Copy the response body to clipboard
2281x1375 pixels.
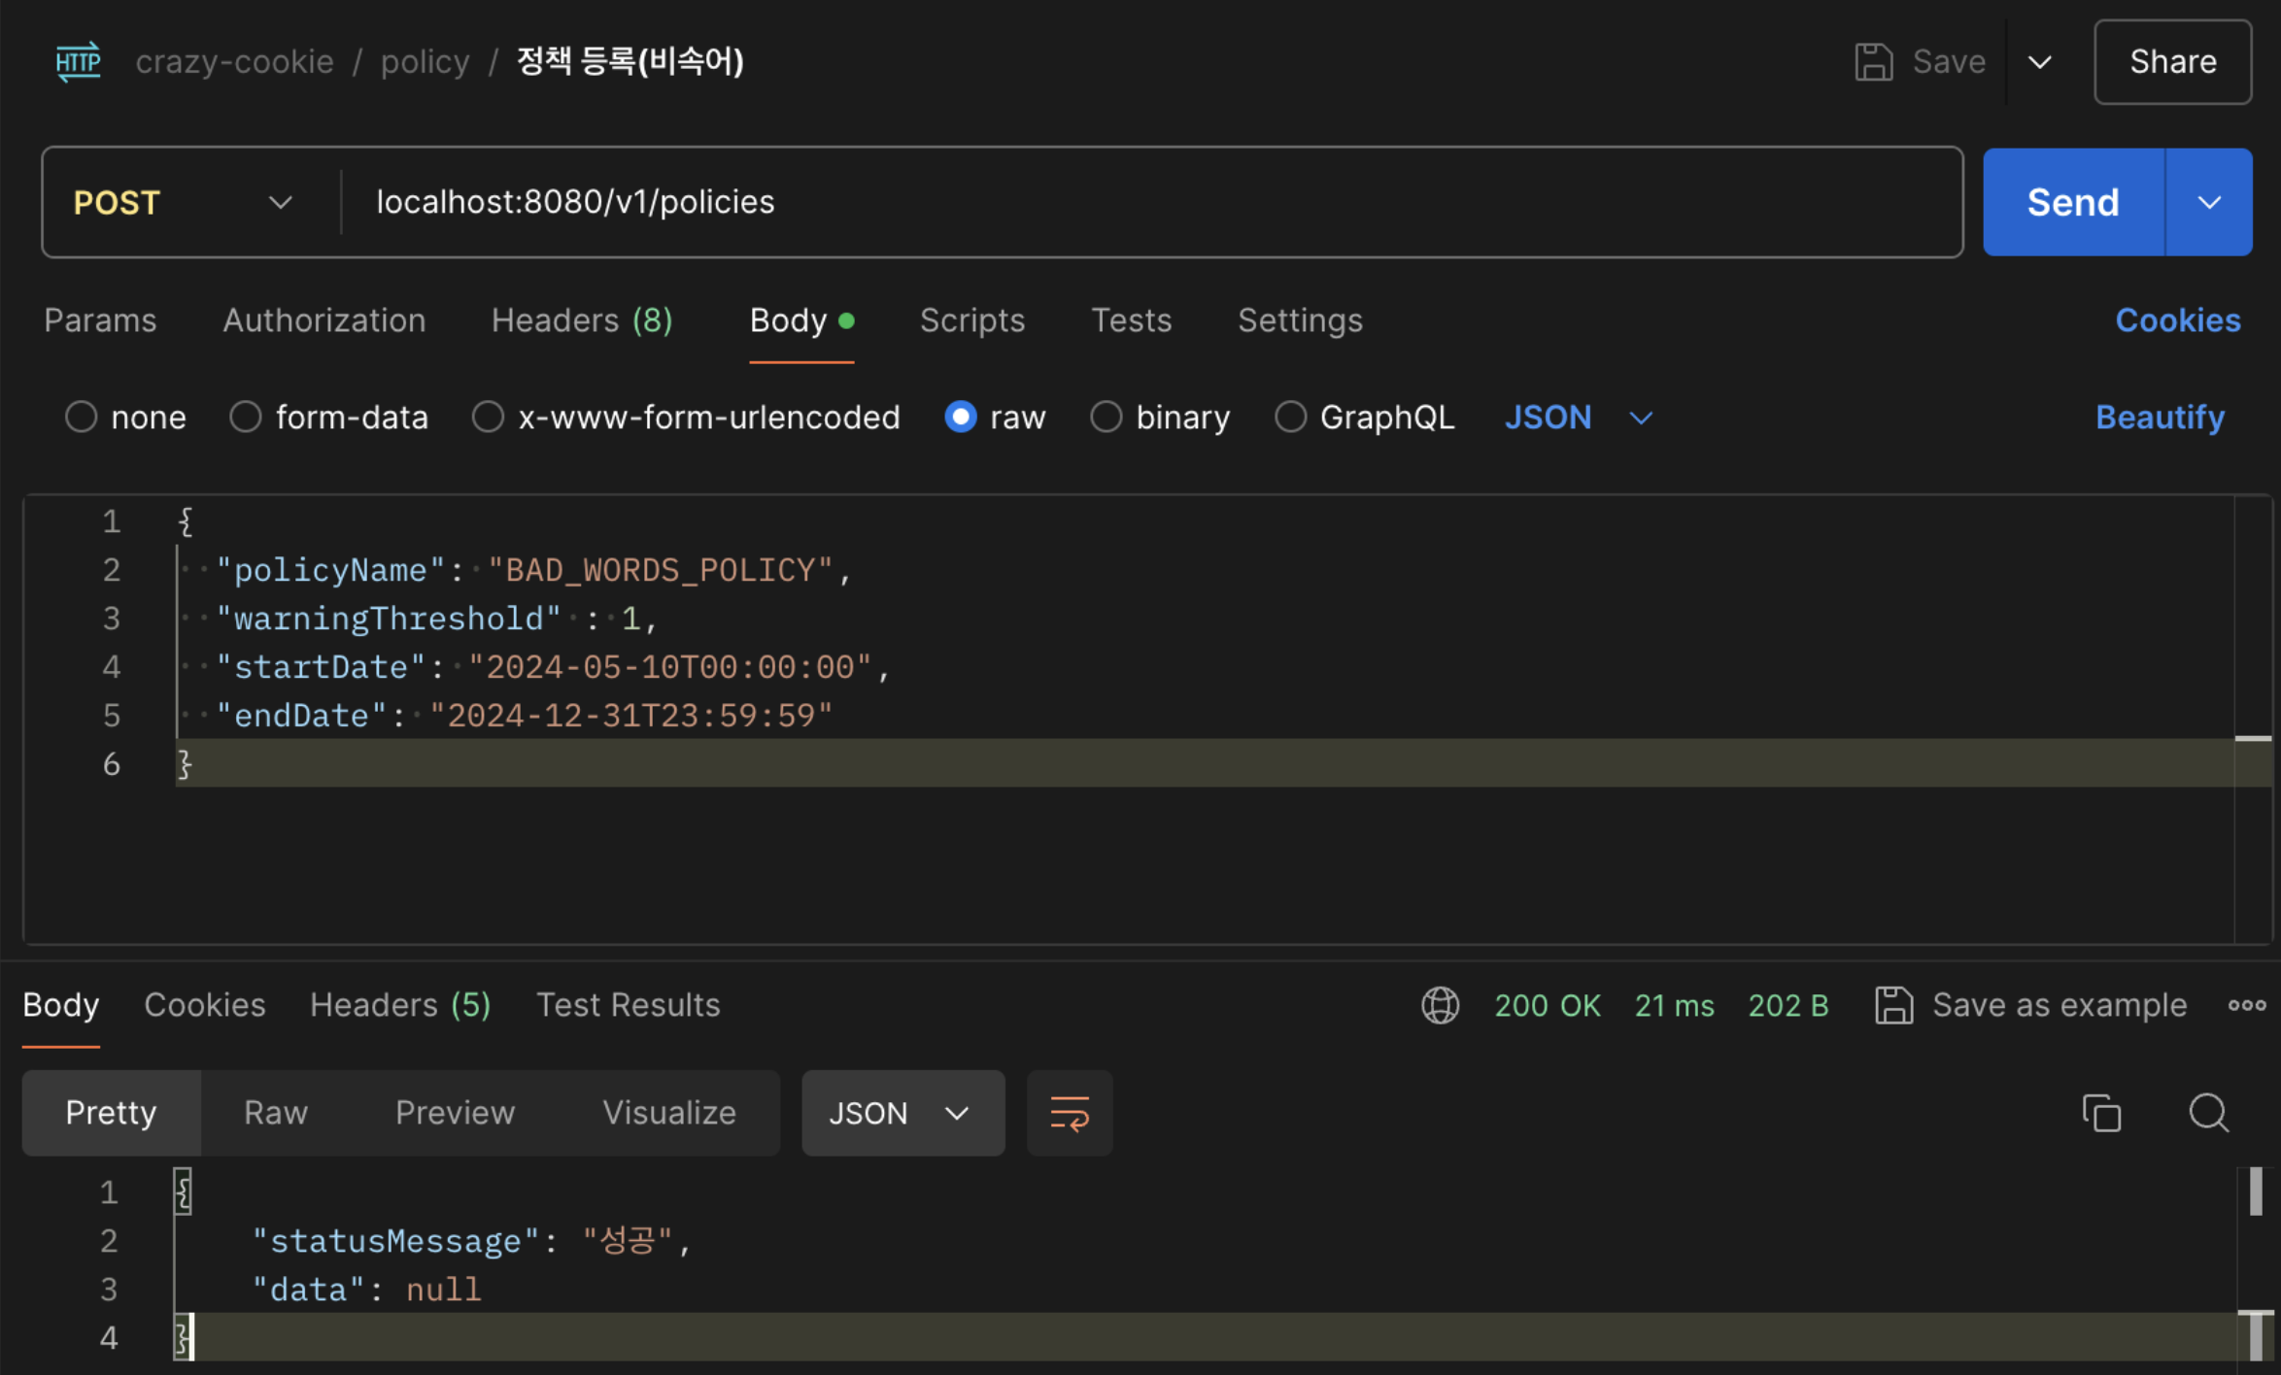coord(2101,1113)
